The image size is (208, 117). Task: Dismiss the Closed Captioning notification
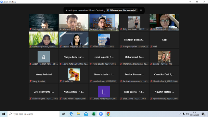click(x=141, y=10)
